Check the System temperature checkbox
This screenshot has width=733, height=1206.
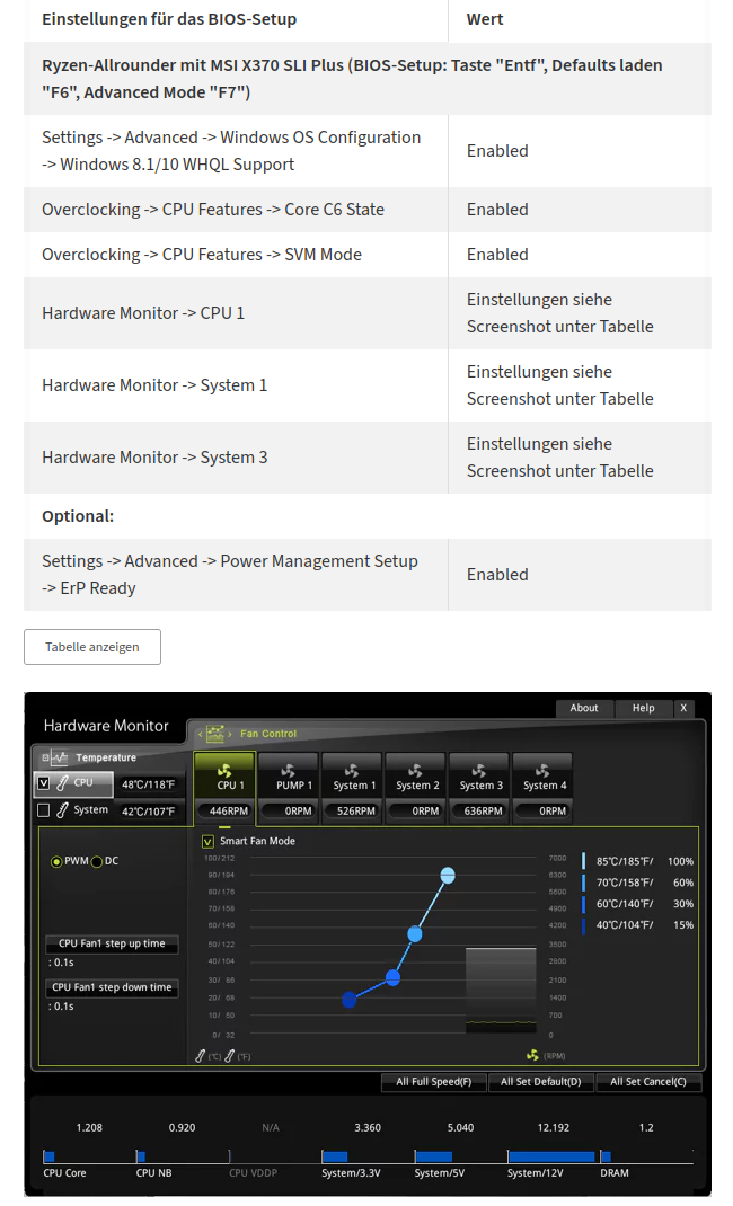pyautogui.click(x=43, y=810)
